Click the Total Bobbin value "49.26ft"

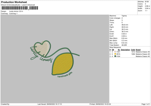point(124,45)
